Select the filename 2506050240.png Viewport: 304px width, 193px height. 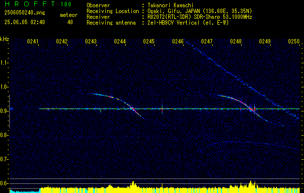tap(25, 13)
